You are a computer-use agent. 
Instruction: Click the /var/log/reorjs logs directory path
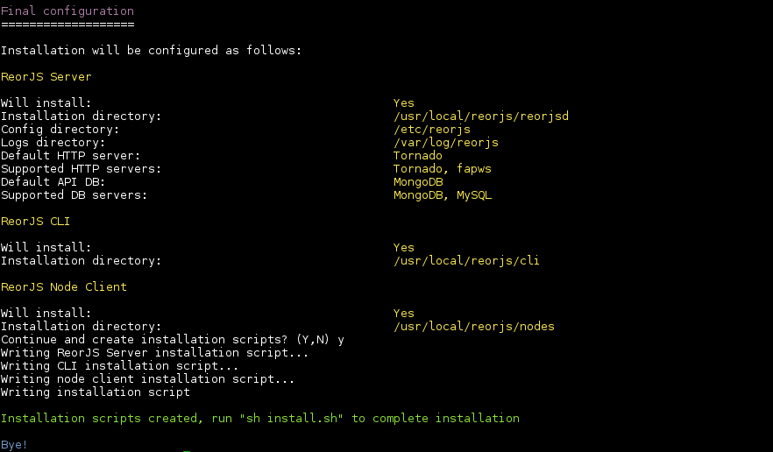[446, 143]
